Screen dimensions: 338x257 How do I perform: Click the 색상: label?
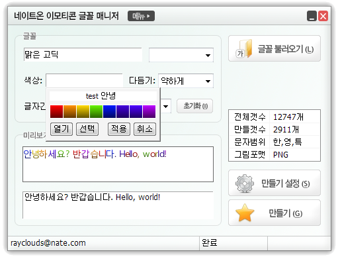pos(33,80)
